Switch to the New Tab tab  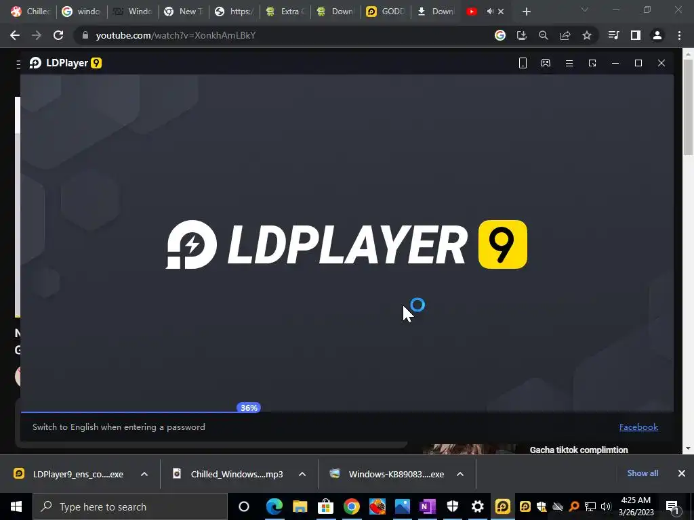183,12
